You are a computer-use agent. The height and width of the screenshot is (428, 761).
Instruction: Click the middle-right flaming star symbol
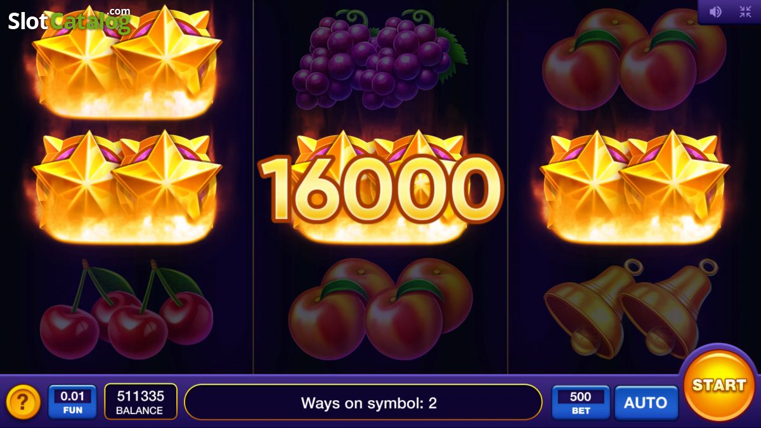tap(634, 186)
